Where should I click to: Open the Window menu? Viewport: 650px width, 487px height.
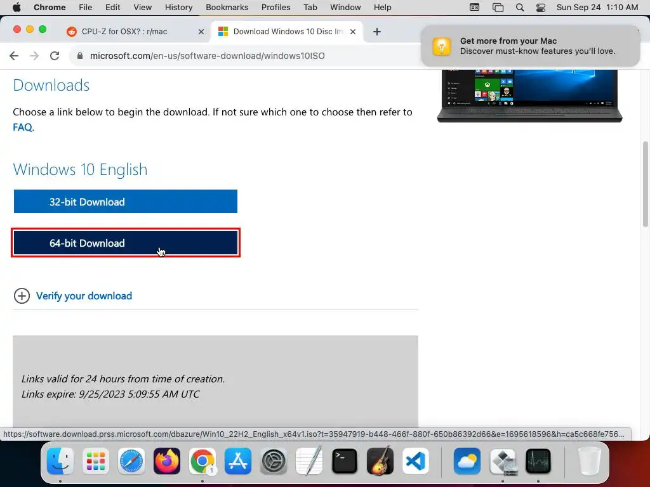point(345,8)
